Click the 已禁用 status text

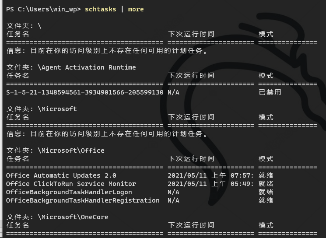(x=270, y=92)
